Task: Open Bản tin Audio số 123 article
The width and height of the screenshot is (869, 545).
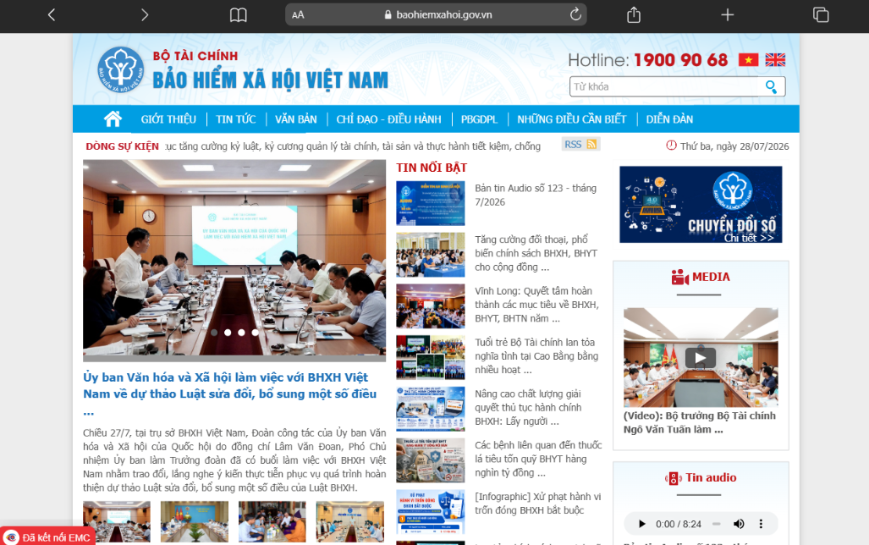Action: [x=536, y=195]
